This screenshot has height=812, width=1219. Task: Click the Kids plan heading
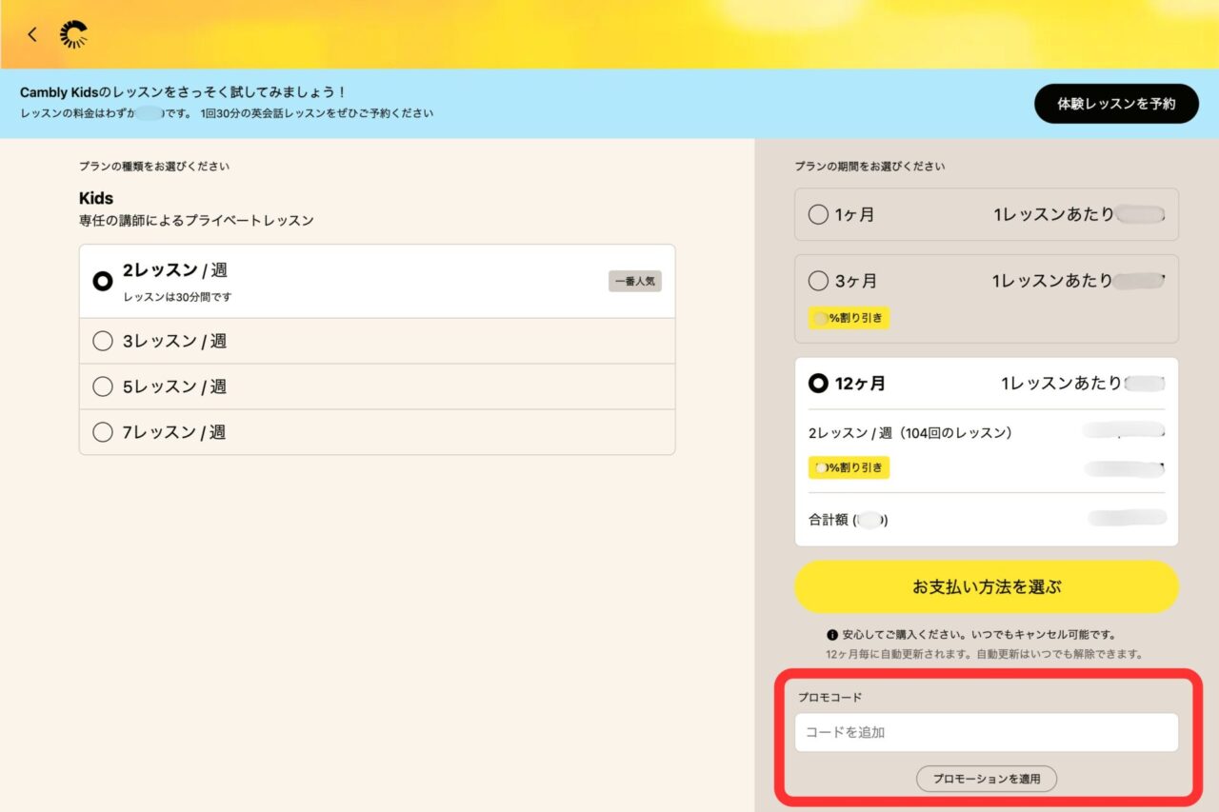[99, 198]
